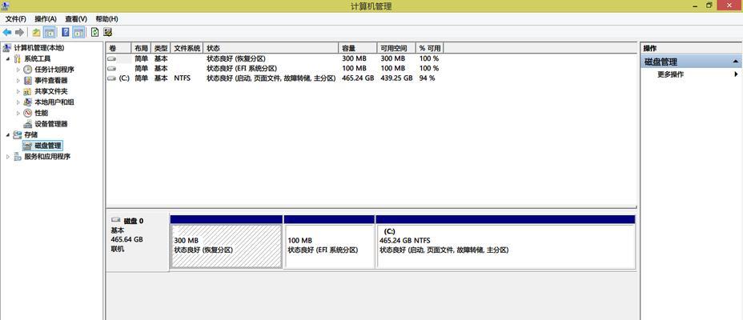Click the 任务计划程序 clock icon

(28, 70)
